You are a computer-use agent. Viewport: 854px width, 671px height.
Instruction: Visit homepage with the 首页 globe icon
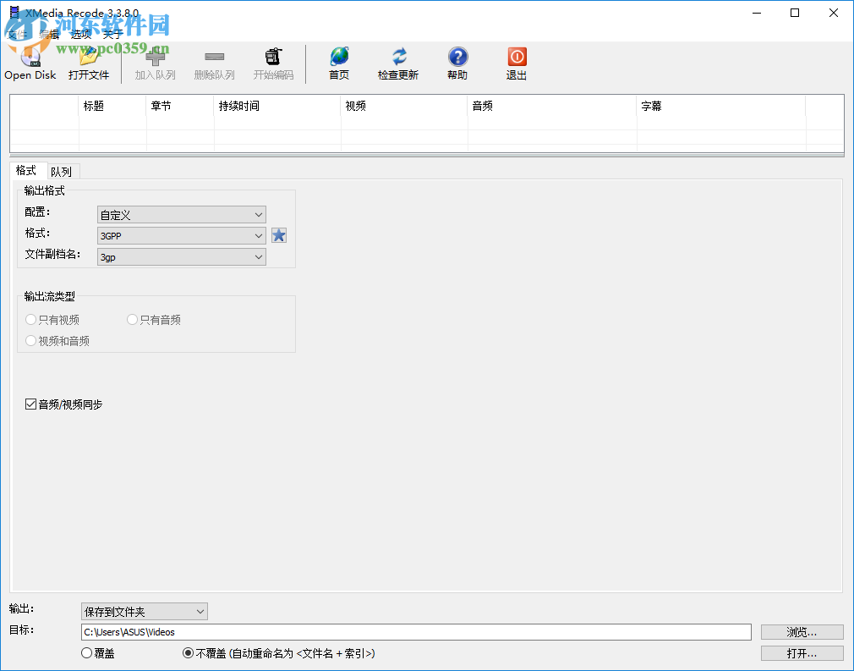point(338,58)
